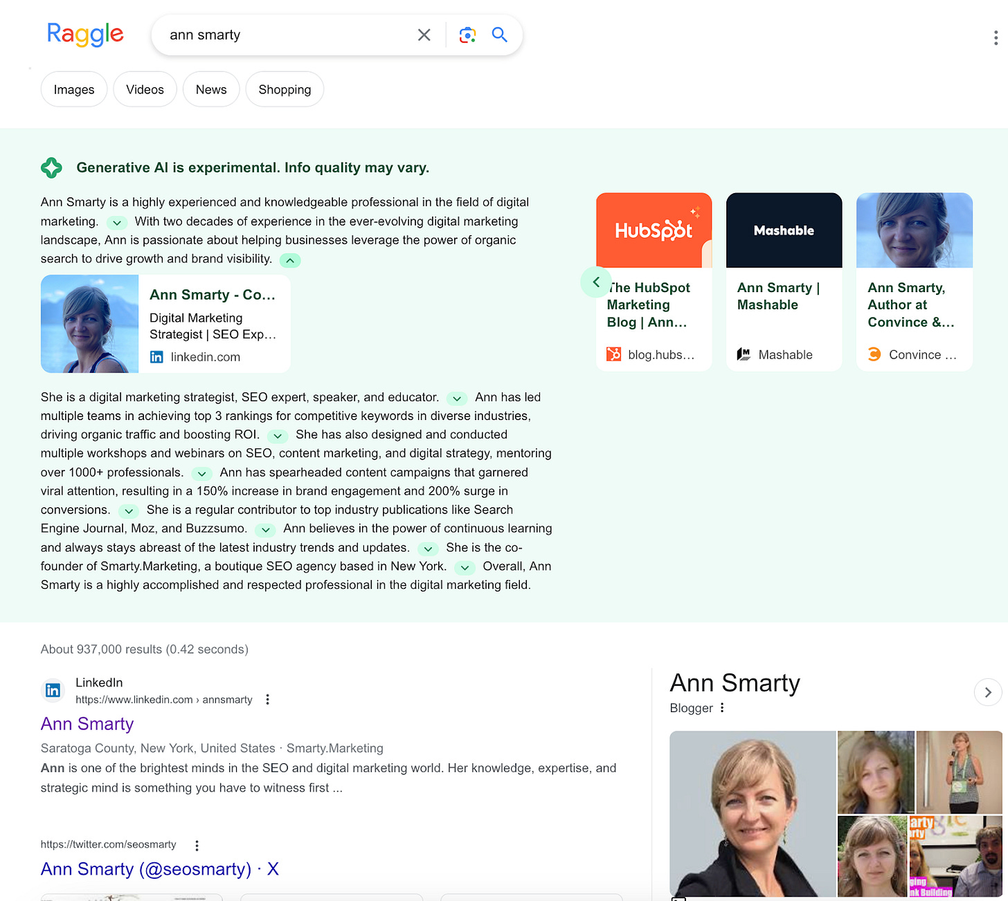
Task: Open the Ann Smarty LinkedIn result link
Action: click(x=87, y=724)
